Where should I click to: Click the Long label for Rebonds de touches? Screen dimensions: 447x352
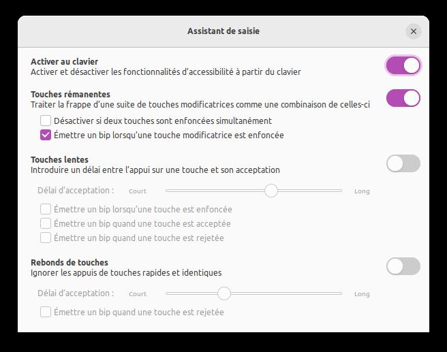click(x=362, y=294)
